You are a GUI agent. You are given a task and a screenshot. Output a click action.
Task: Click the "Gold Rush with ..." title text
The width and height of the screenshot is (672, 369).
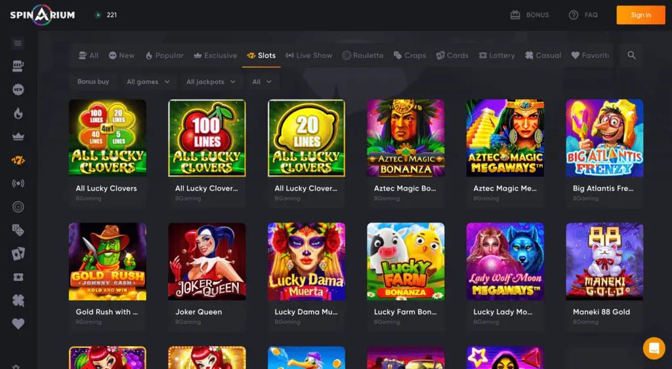[107, 312]
